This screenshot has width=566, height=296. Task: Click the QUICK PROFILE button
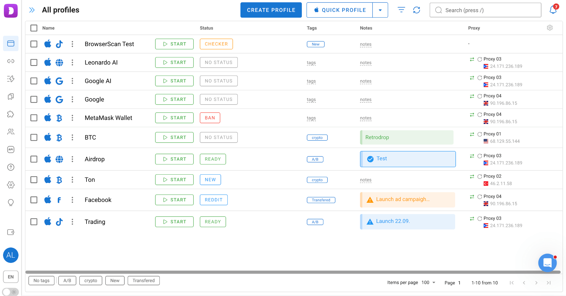340,10
